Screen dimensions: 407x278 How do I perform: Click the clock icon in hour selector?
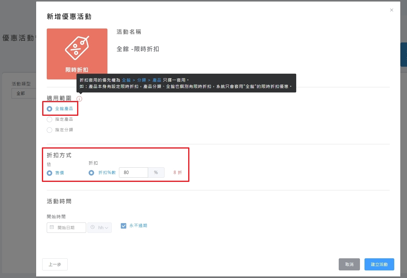pos(93,227)
